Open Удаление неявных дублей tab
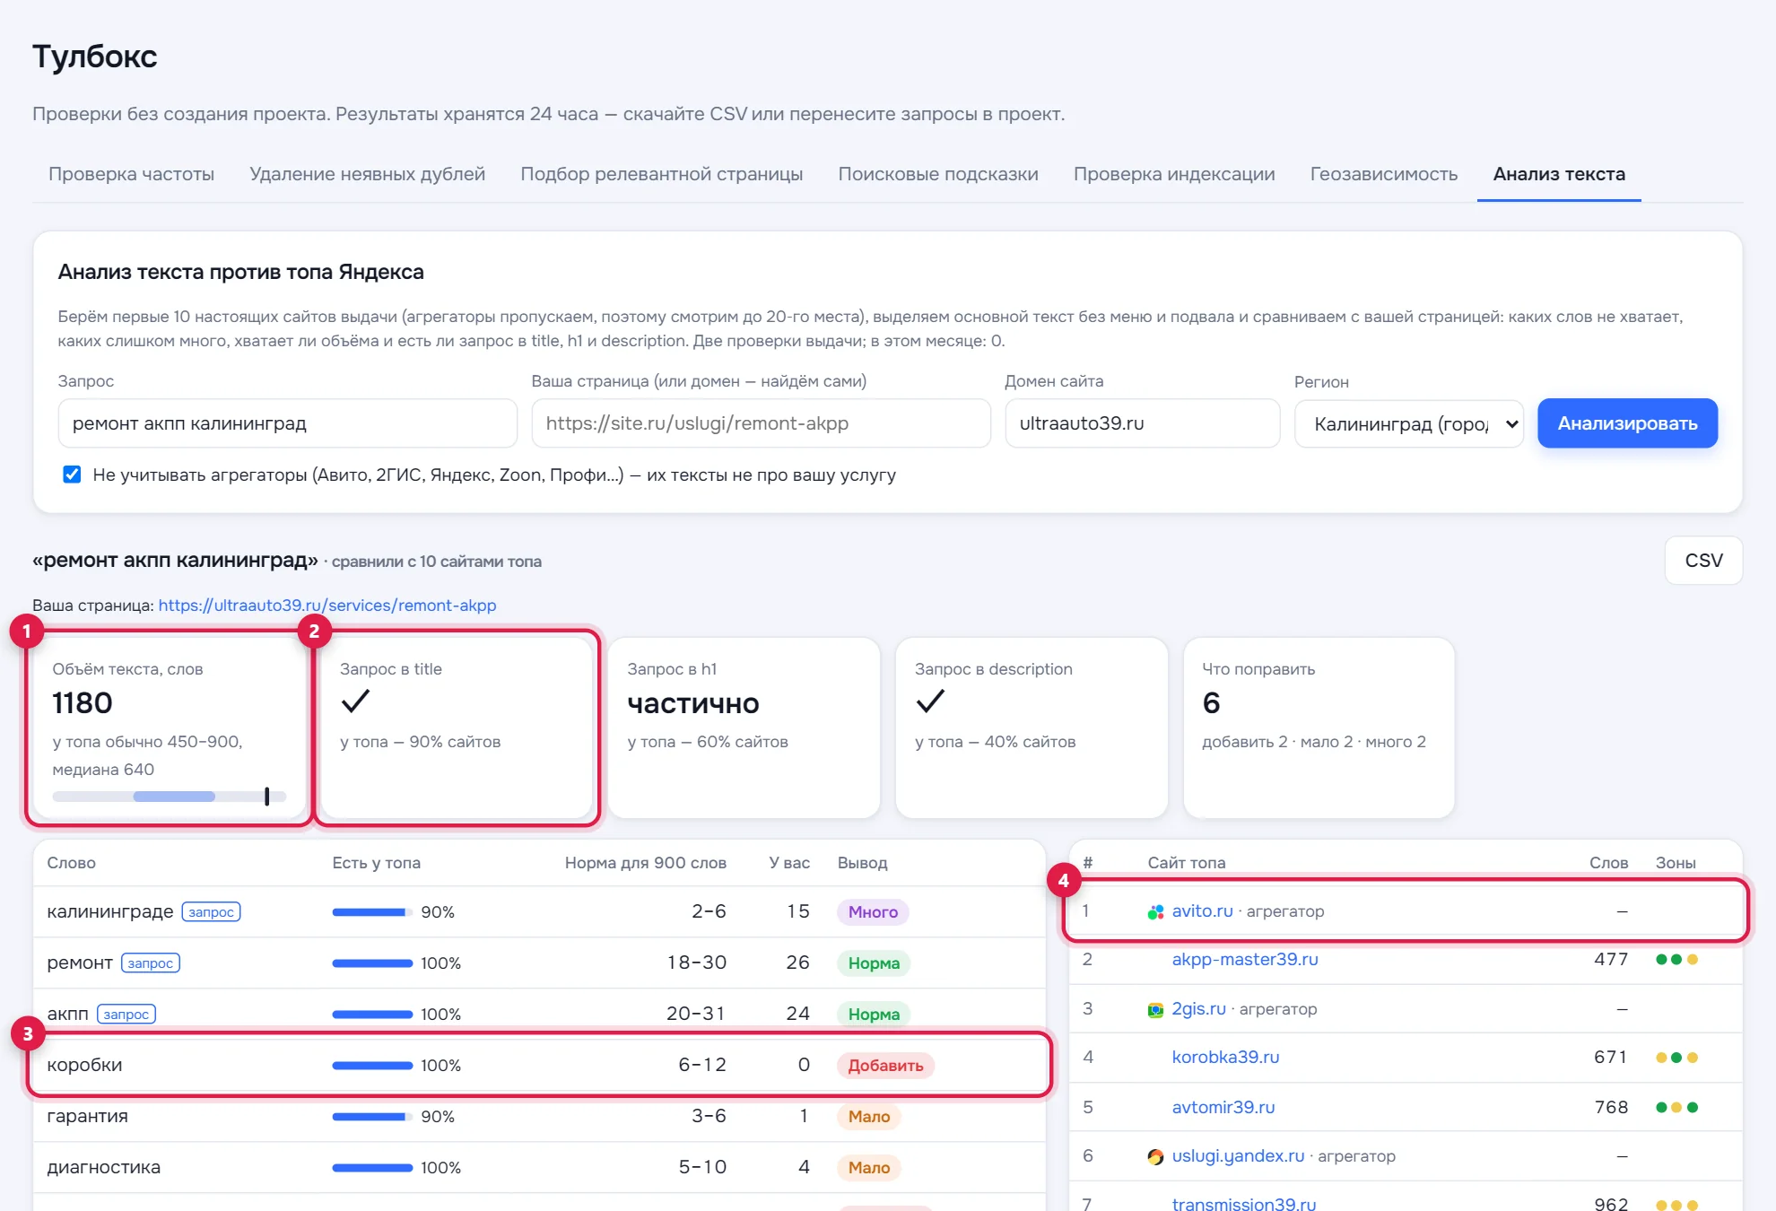Screen dimensions: 1776x1211 [x=367, y=174]
